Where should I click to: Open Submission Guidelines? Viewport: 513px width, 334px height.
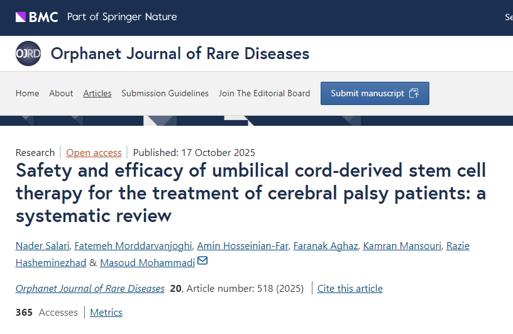pos(165,93)
